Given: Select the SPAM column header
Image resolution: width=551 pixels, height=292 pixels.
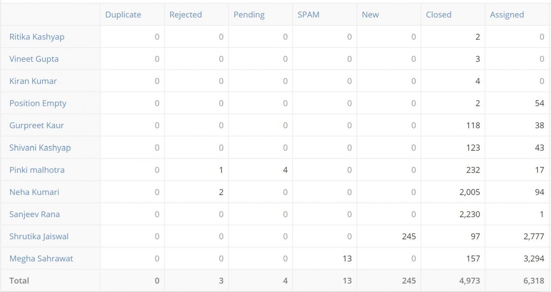Looking at the screenshot, I should point(309,15).
